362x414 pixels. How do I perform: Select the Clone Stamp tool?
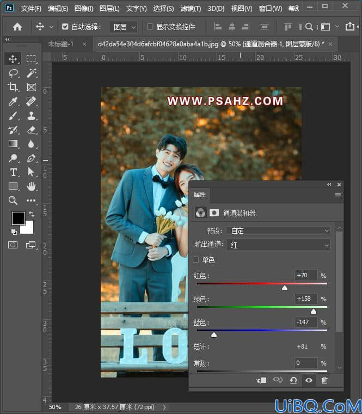coord(31,115)
